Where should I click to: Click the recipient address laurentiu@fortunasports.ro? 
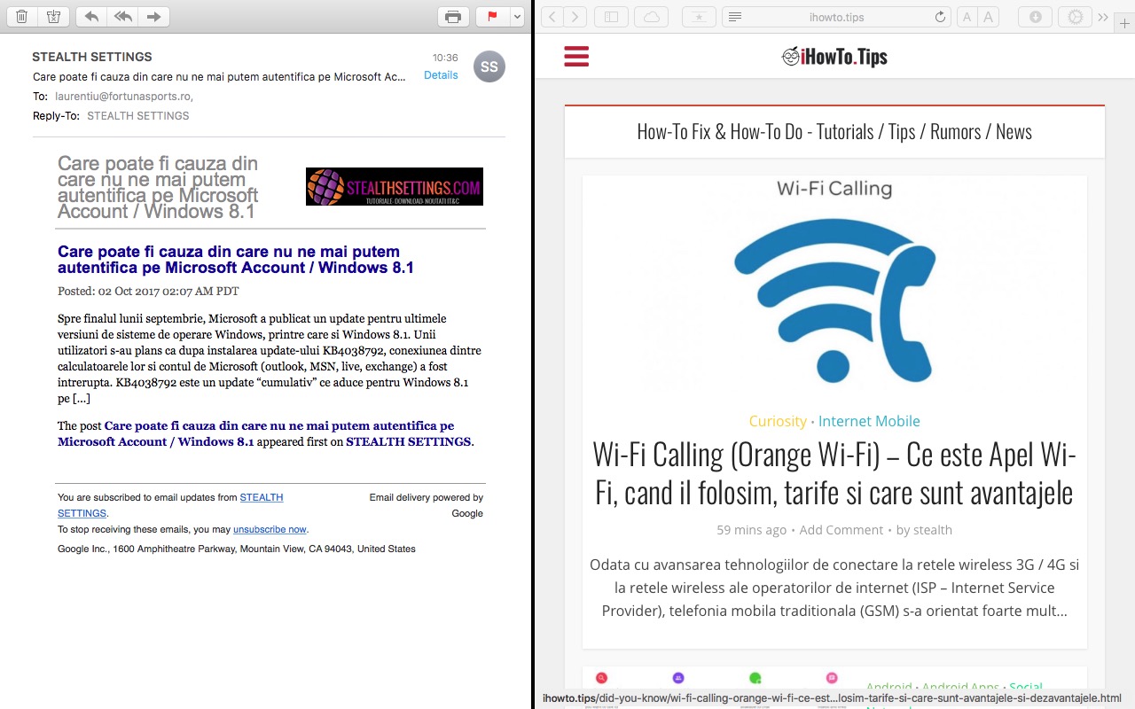(123, 97)
